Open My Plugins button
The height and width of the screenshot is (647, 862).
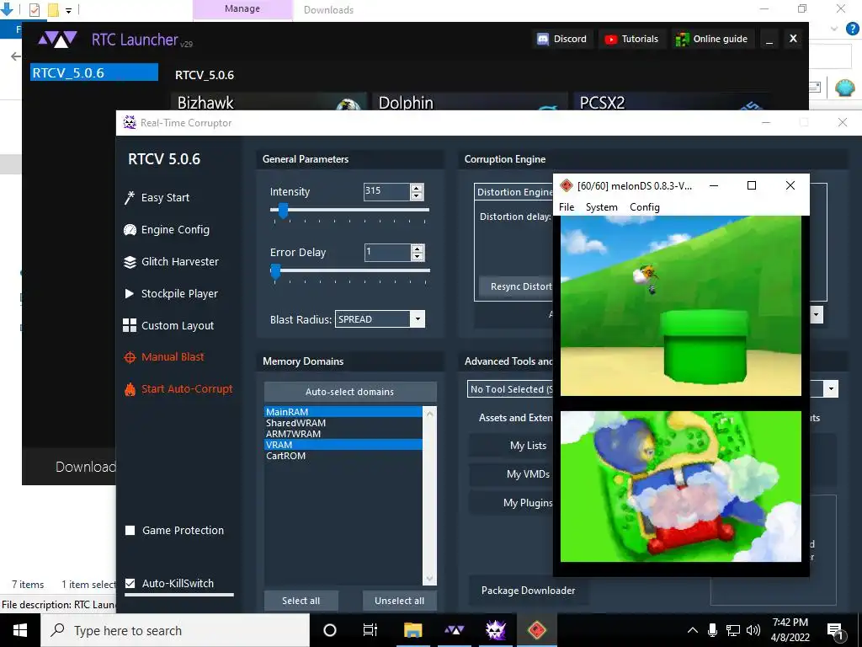511,503
